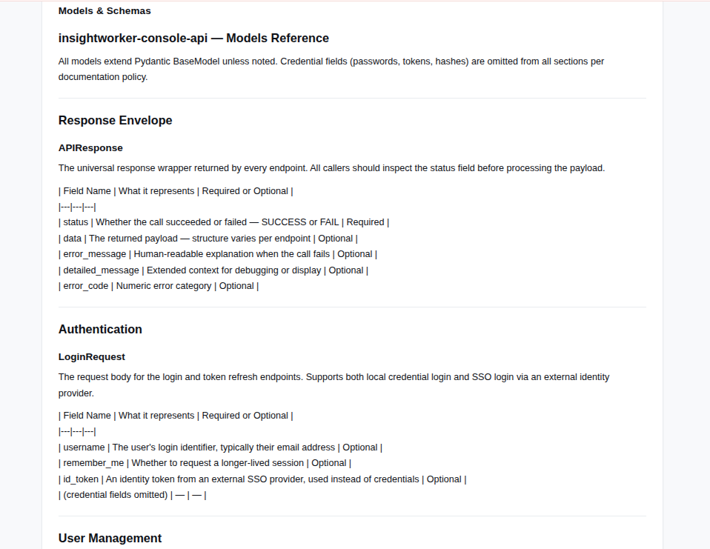This screenshot has width=710, height=549.
Task: Select the insightworker-console-api Models Reference title
Action: click(x=193, y=38)
